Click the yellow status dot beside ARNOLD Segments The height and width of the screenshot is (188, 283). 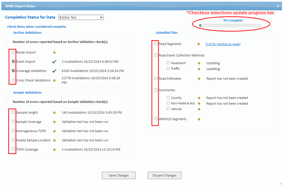(199, 119)
